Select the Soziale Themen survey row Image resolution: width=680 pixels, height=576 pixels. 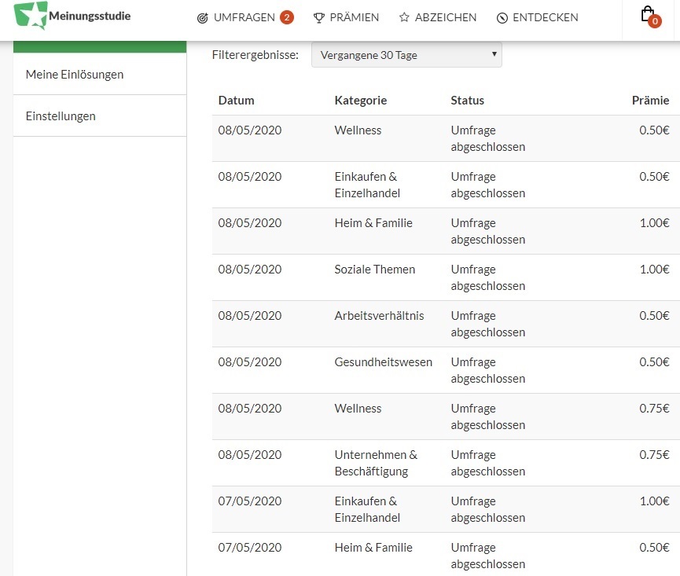446,277
